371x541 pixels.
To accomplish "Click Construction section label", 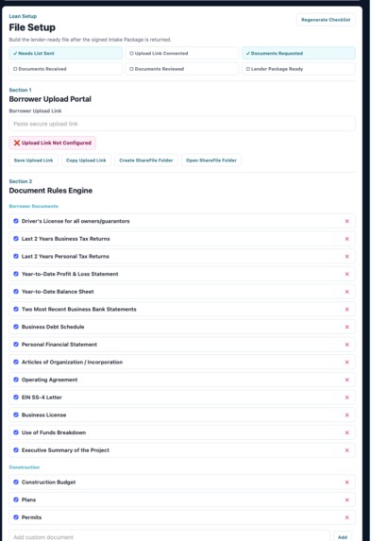I will [25, 467].
